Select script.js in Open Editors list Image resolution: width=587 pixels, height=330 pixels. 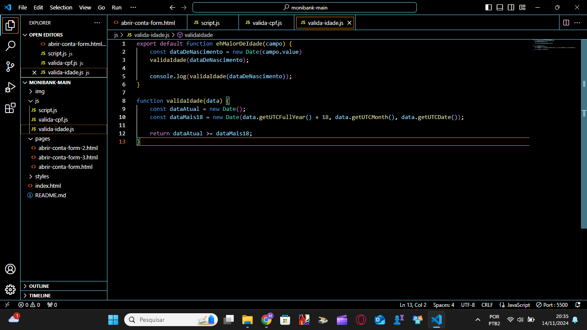[x=64, y=54]
